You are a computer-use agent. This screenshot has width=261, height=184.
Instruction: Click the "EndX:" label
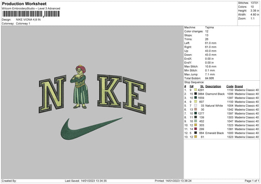[x=188, y=59]
